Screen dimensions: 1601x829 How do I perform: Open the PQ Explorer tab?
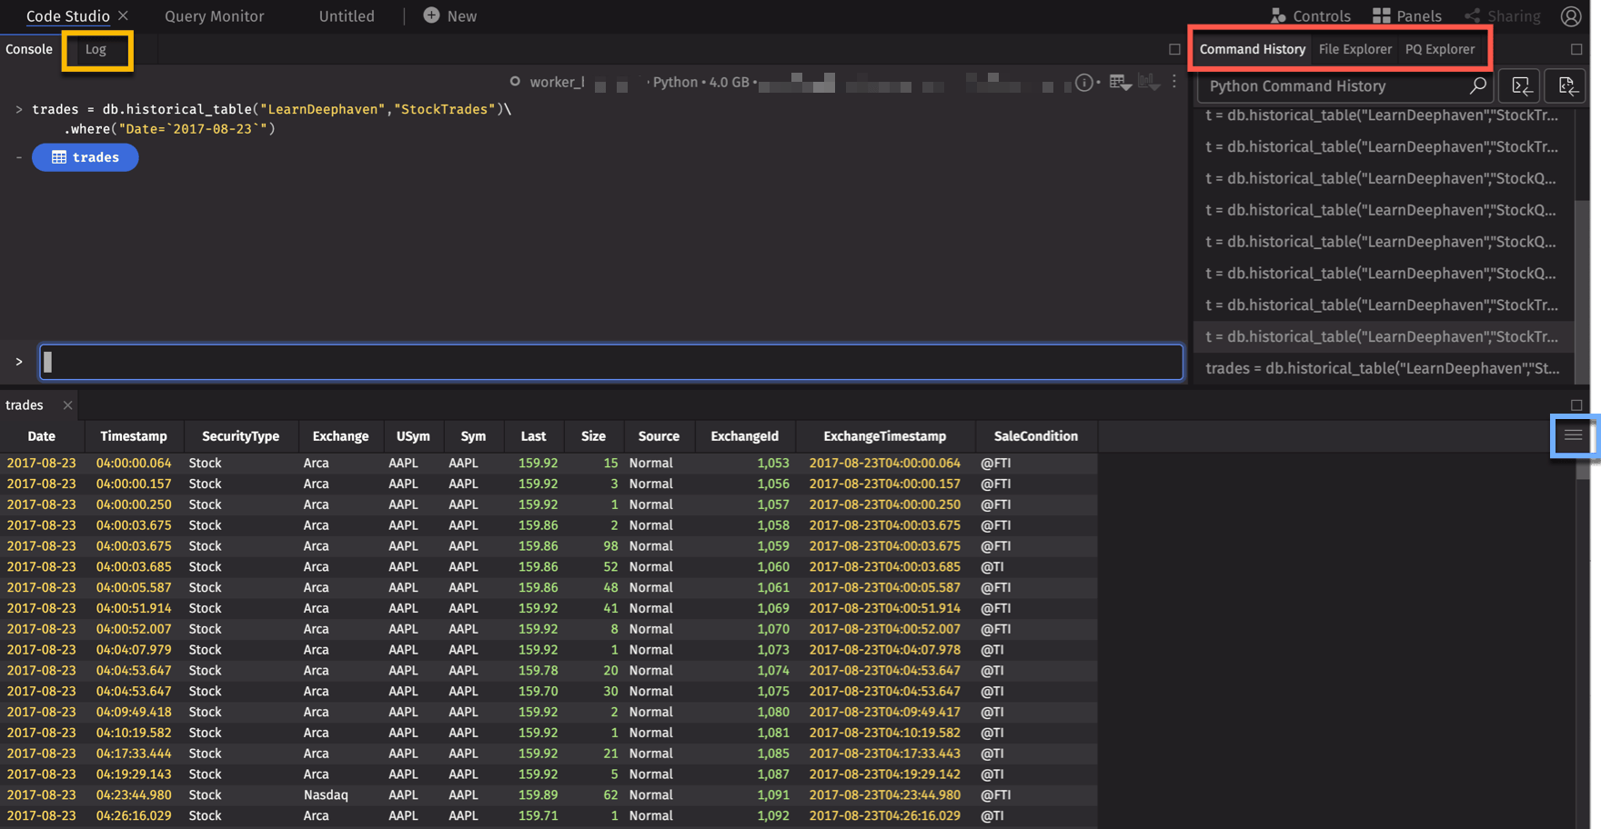point(1439,49)
